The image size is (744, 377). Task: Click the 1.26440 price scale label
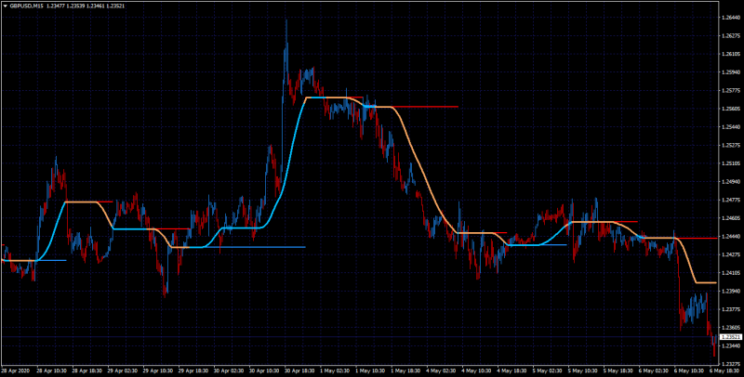[731, 18]
